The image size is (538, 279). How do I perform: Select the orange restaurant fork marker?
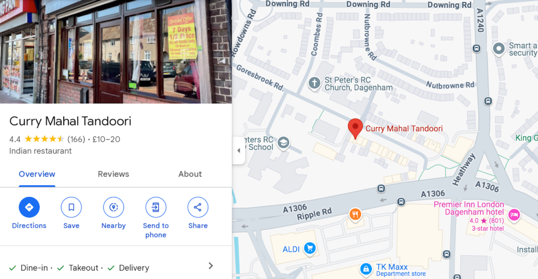pos(355,215)
